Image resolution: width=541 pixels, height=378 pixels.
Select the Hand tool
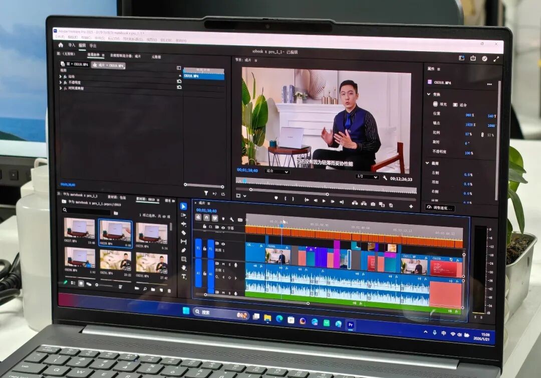pyautogui.click(x=184, y=268)
